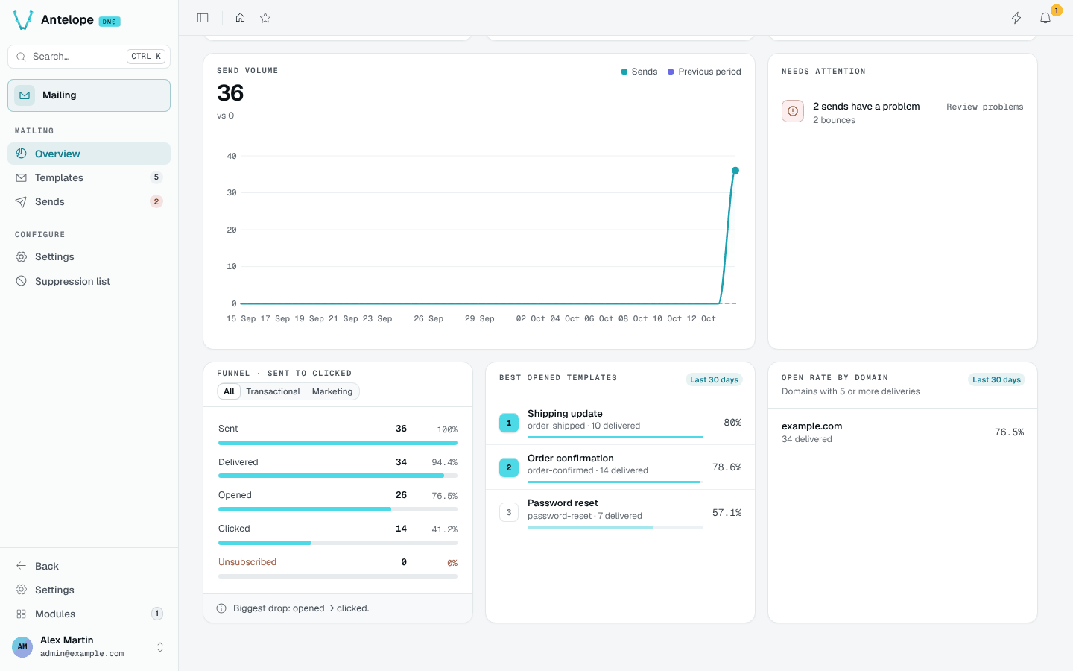Go Back using the sidebar footer
The height and width of the screenshot is (671, 1073).
coord(89,566)
